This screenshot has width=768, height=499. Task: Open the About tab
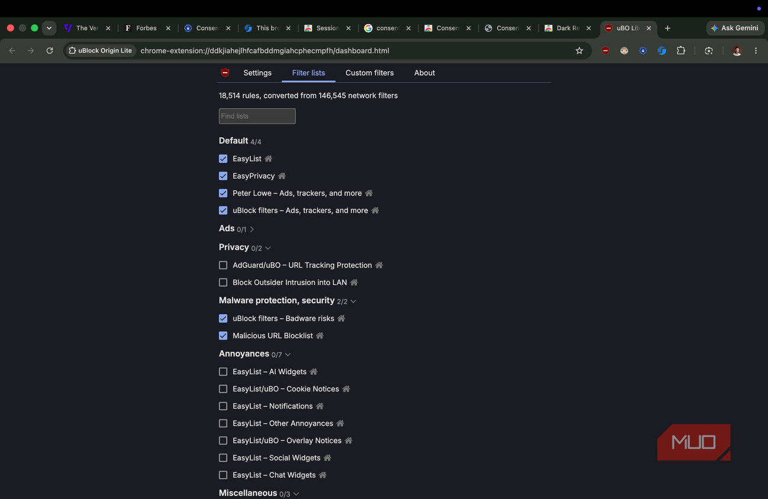[424, 73]
